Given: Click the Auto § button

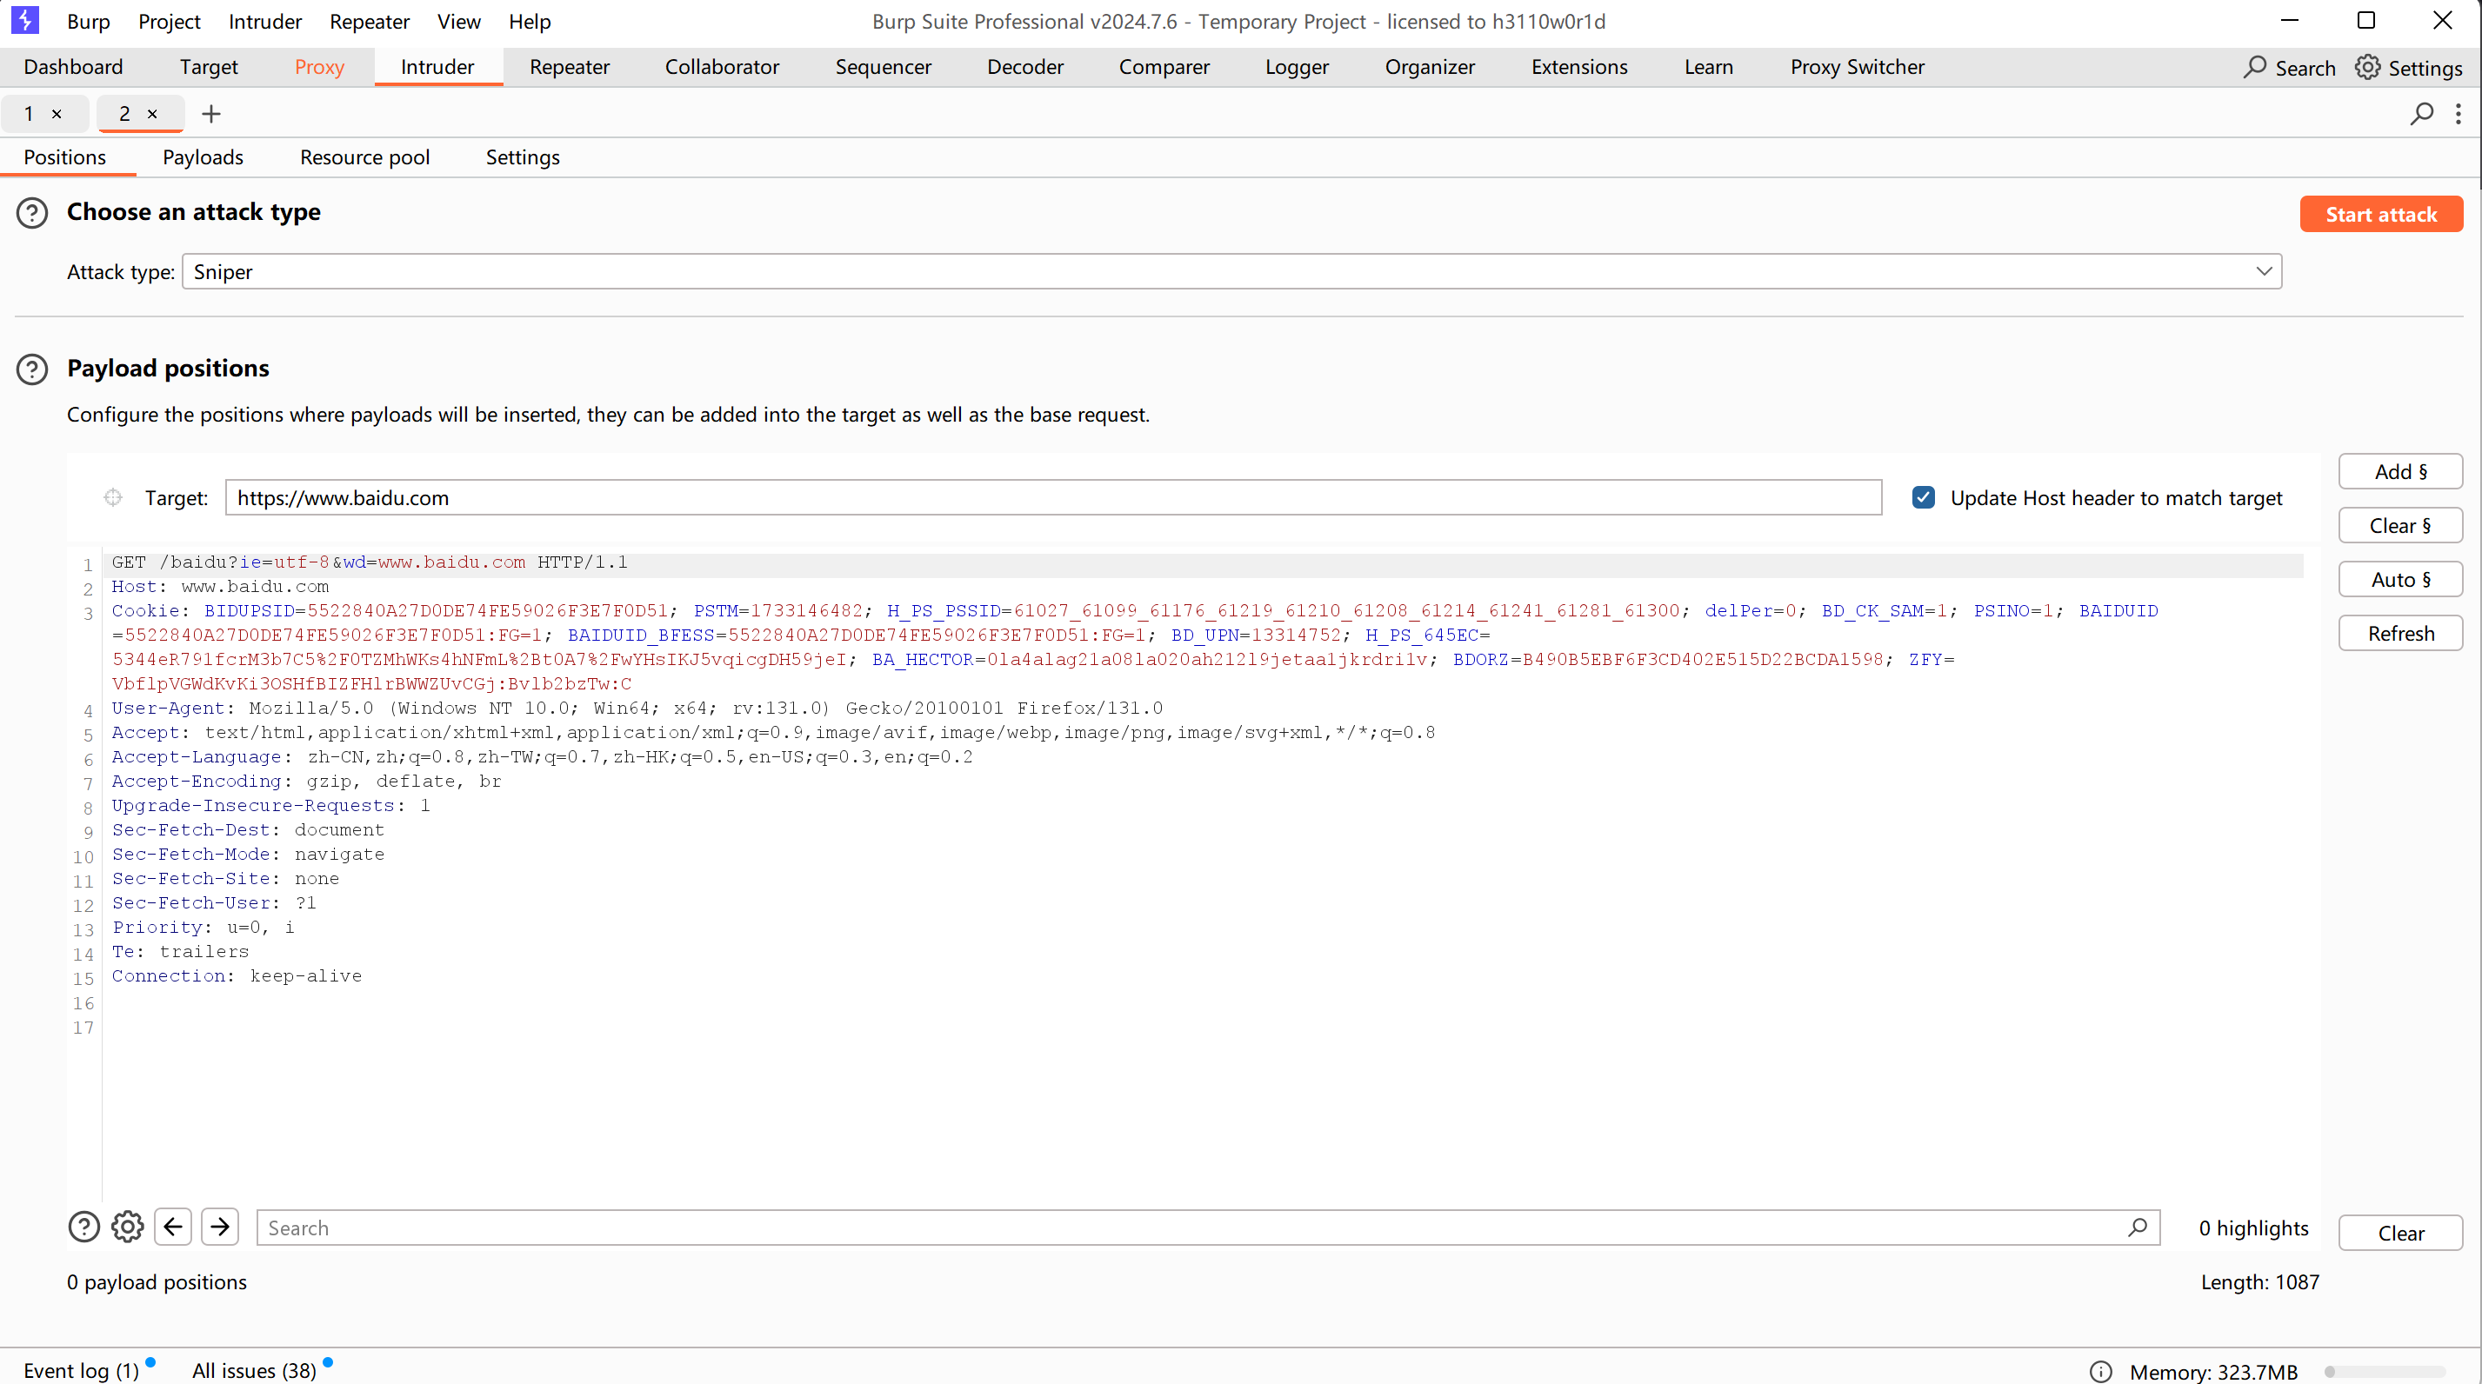Looking at the screenshot, I should pyautogui.click(x=2399, y=579).
